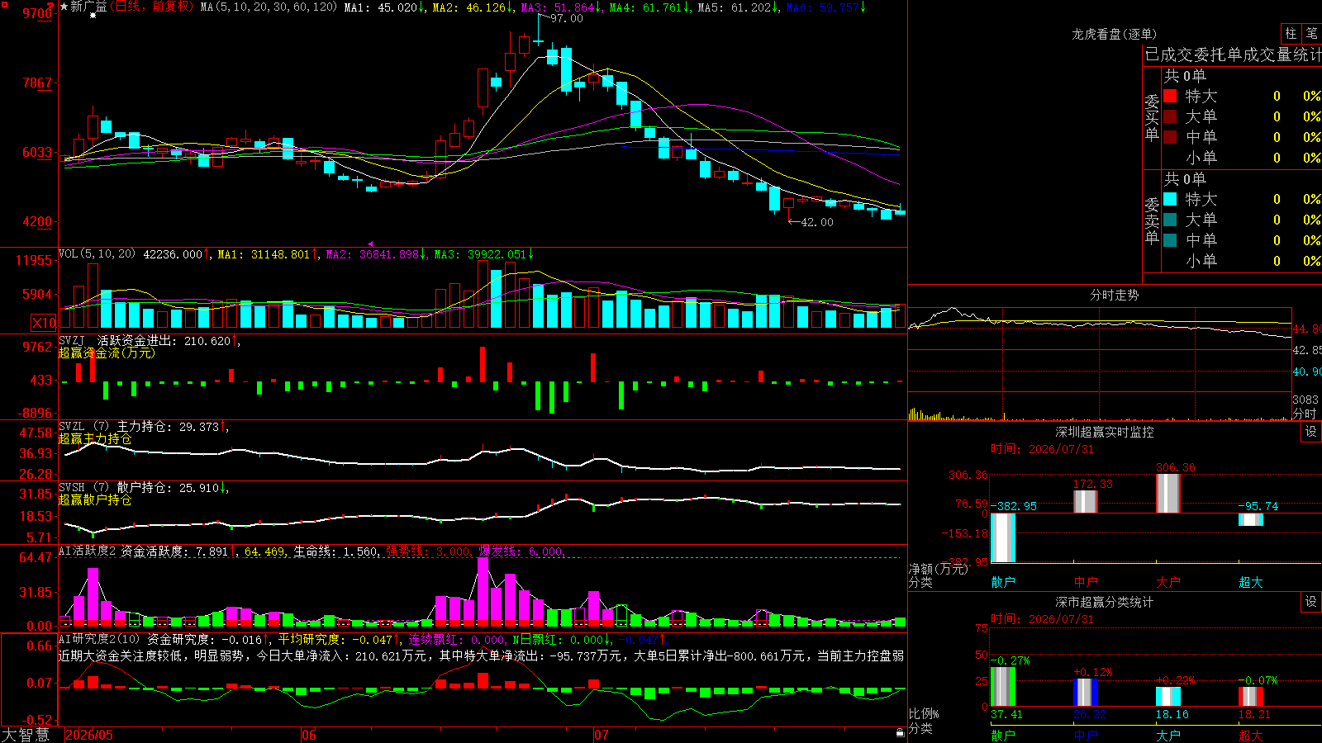Click the 97.00 high price label
This screenshot has width=1322, height=743.
(x=566, y=18)
